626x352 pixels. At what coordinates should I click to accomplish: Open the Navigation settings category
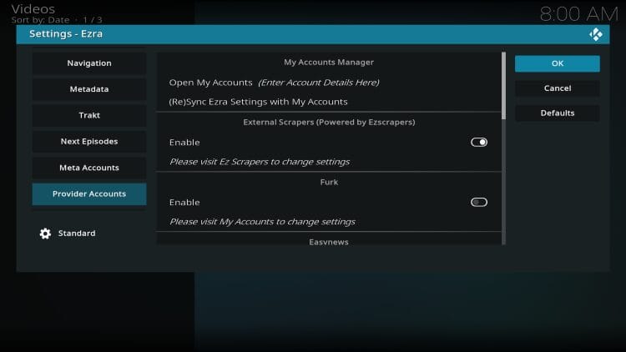(x=89, y=63)
